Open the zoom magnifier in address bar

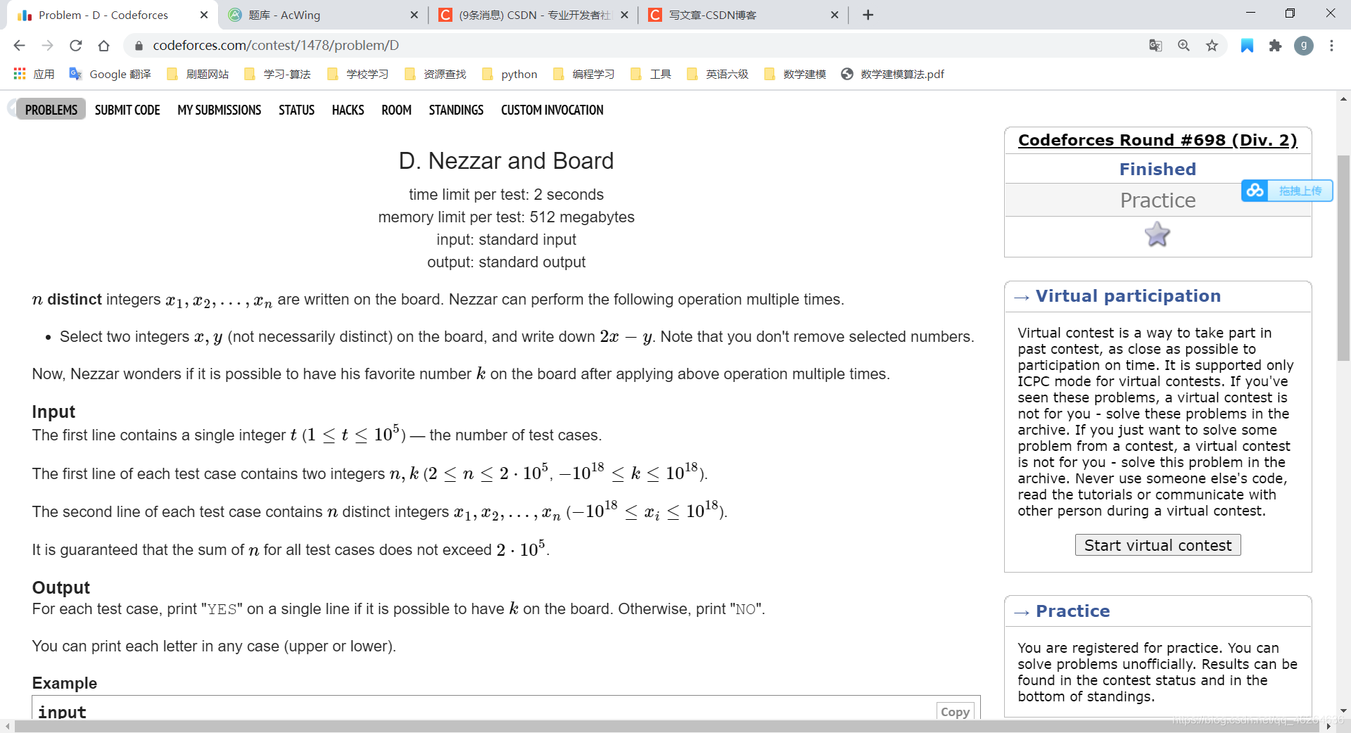(1184, 46)
